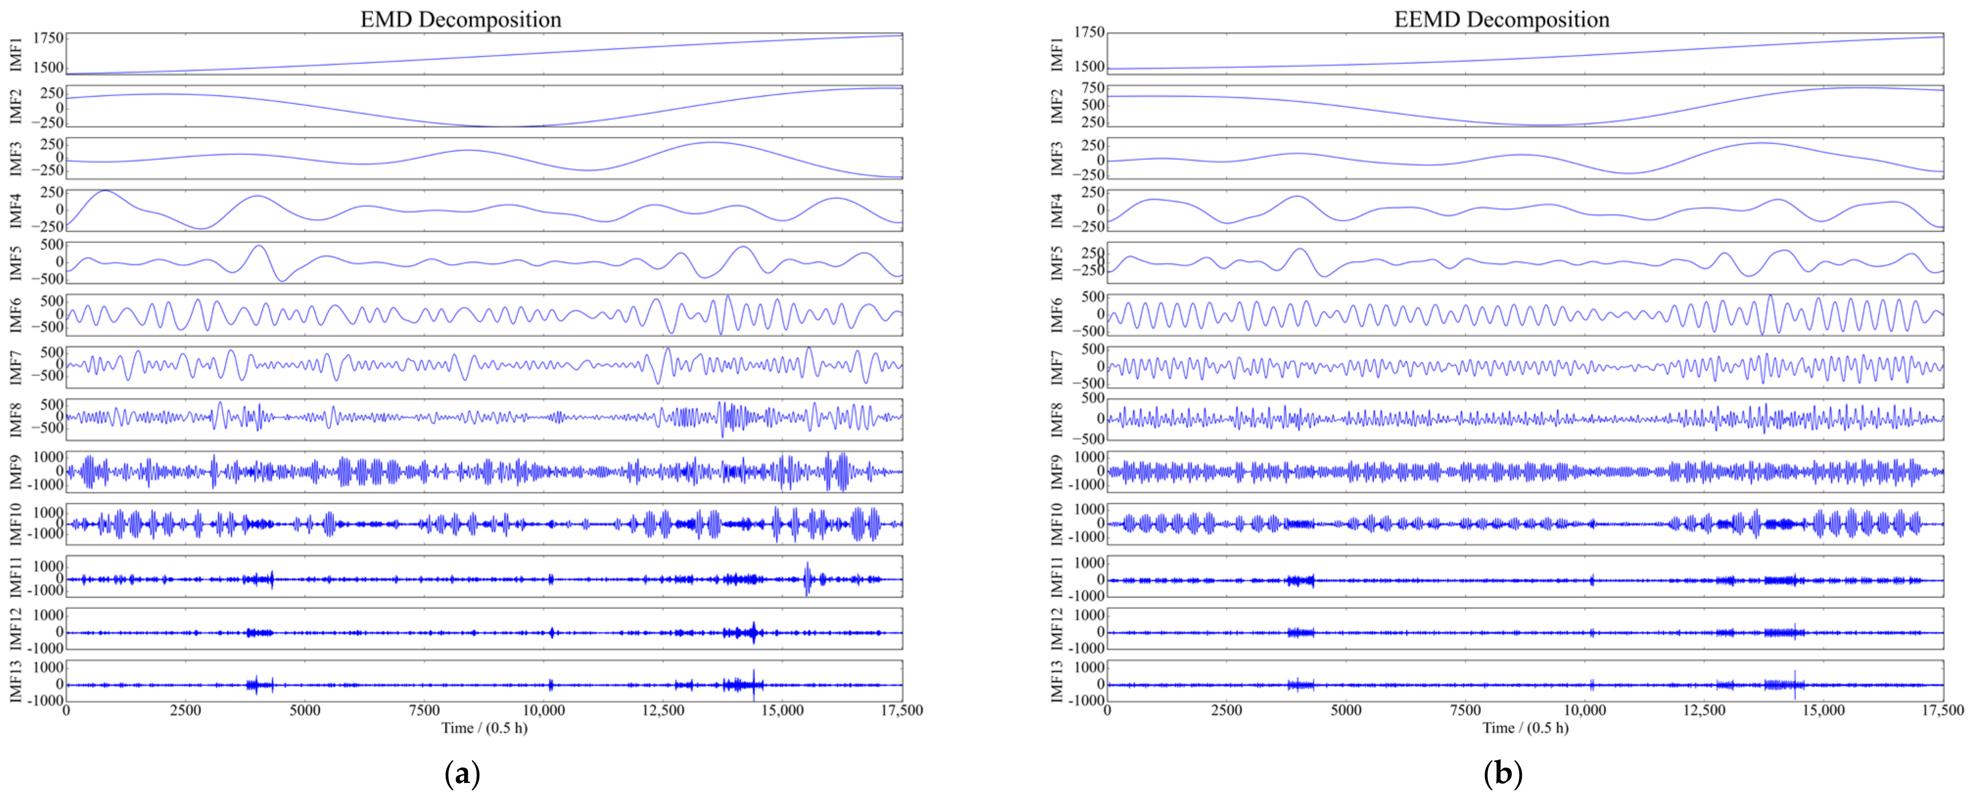Click the 17,500 tick on EEMD x-axis

pyautogui.click(x=1943, y=711)
